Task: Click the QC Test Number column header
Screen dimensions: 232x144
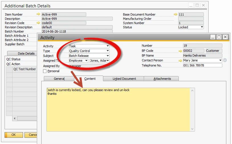Action: [x=24, y=69]
